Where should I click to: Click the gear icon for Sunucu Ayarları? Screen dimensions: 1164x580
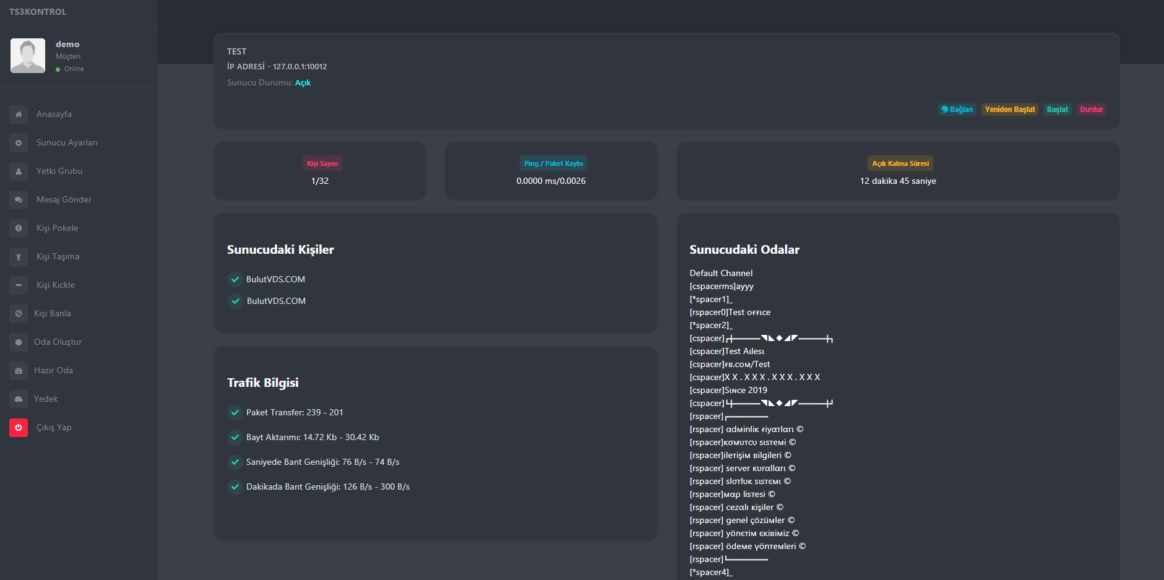19,143
